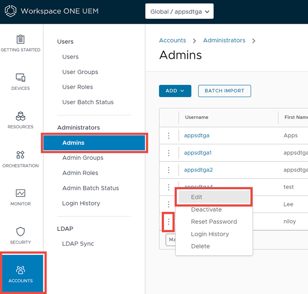
Task: Choose Edit from the context menu
Action: [x=214, y=197]
